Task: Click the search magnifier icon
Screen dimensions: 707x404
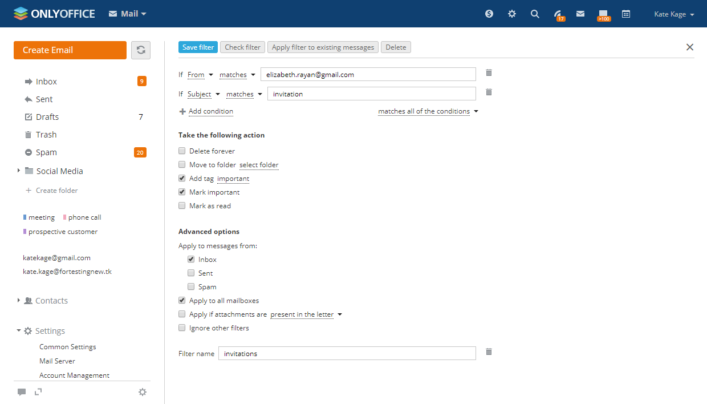Action: point(535,14)
